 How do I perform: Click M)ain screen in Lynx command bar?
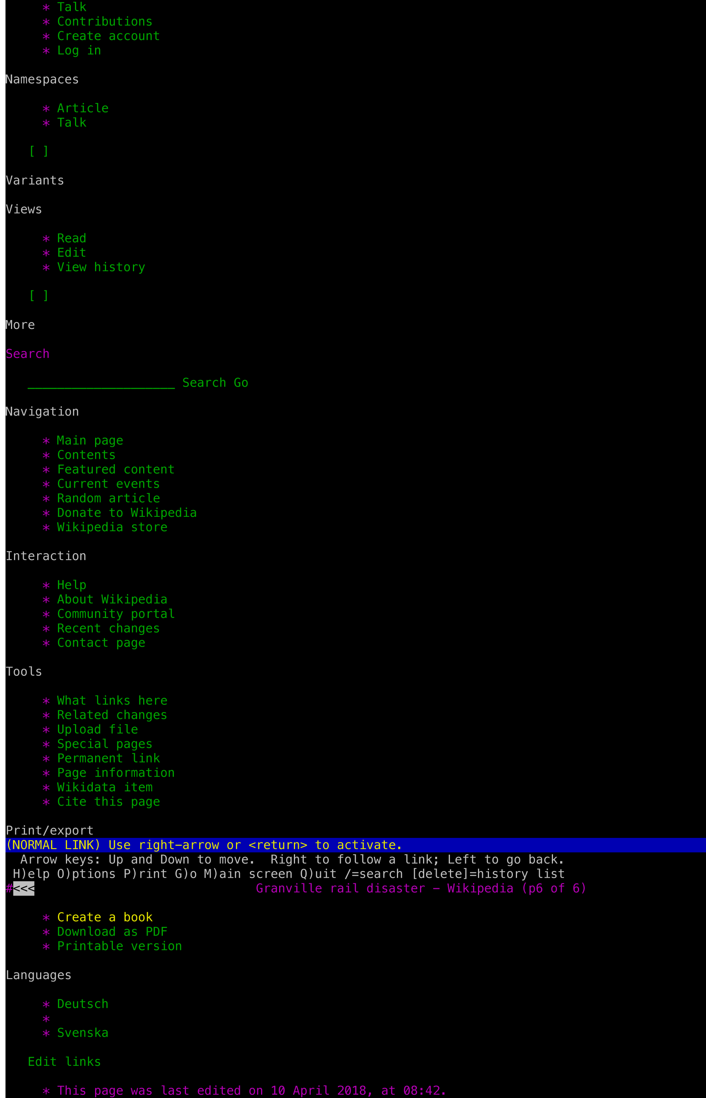[x=248, y=874]
